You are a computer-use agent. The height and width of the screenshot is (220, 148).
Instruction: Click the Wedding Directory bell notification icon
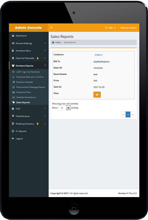point(37,124)
